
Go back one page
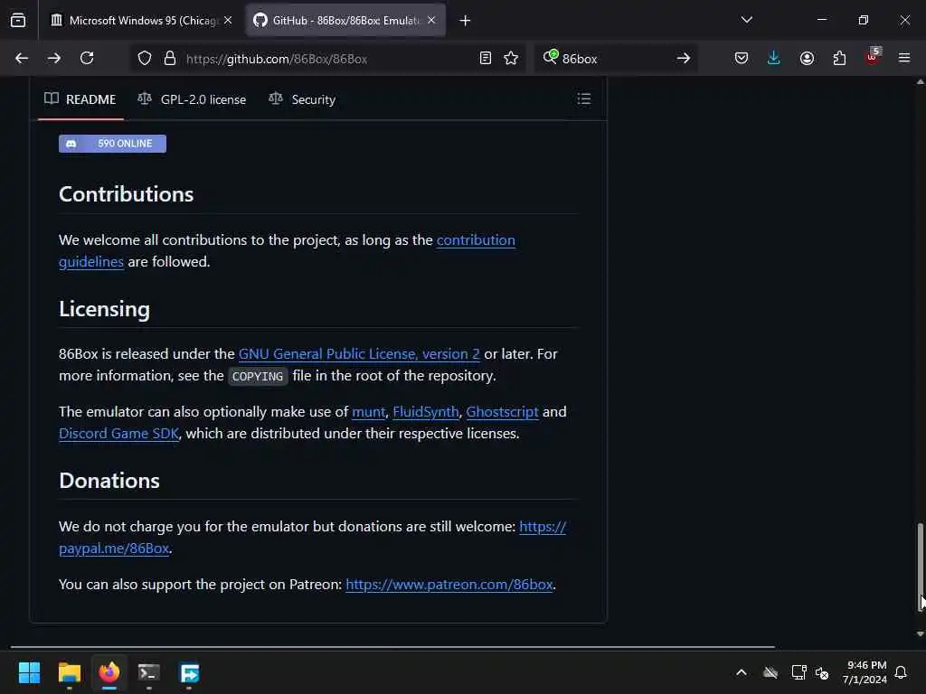22,58
